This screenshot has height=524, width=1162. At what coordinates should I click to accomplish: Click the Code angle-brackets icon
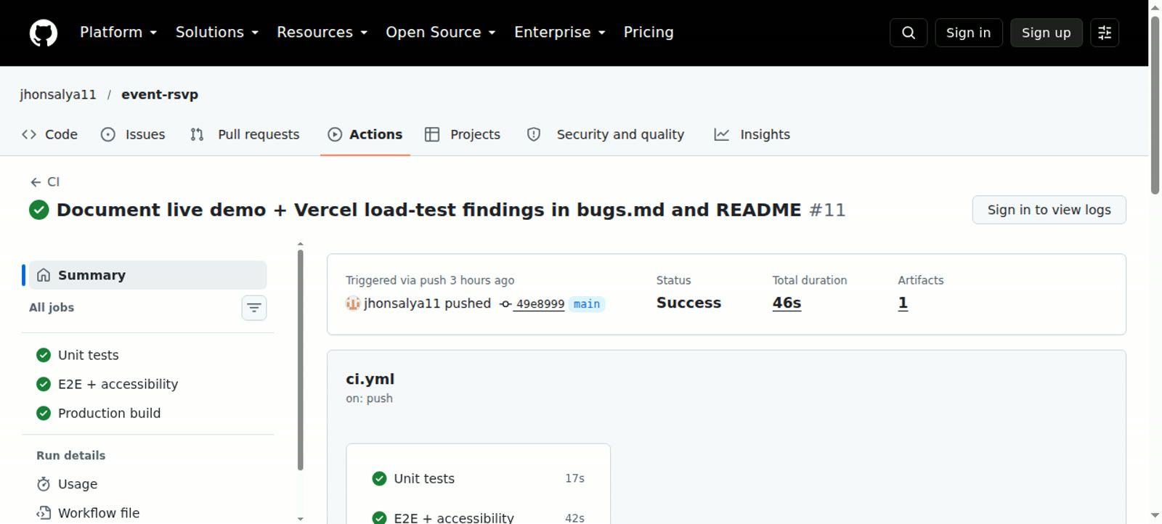29,134
